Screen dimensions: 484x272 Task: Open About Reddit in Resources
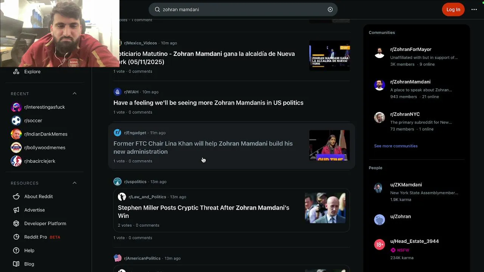point(39,196)
